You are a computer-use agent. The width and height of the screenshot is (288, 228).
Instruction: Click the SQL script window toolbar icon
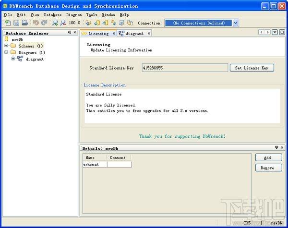pos(122,23)
